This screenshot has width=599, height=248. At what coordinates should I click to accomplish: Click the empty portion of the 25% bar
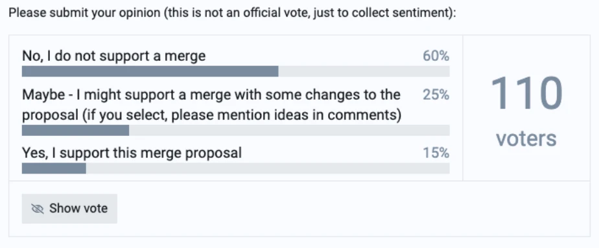(x=289, y=130)
